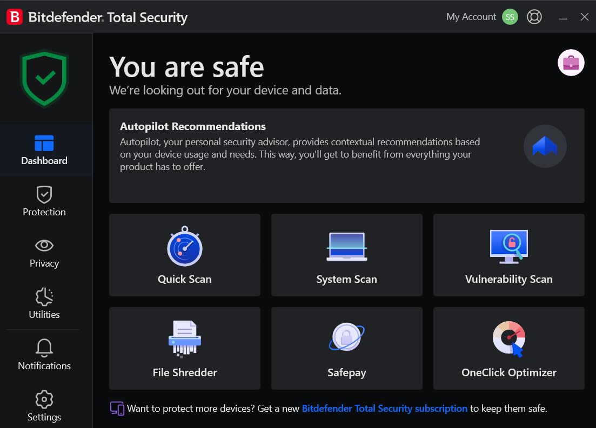Click the green security shield checkmark
The image size is (596, 428).
[44, 79]
